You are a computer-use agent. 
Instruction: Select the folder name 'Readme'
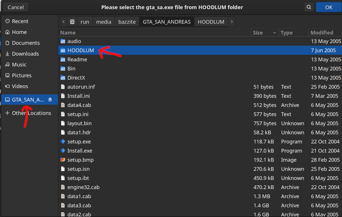click(77, 60)
